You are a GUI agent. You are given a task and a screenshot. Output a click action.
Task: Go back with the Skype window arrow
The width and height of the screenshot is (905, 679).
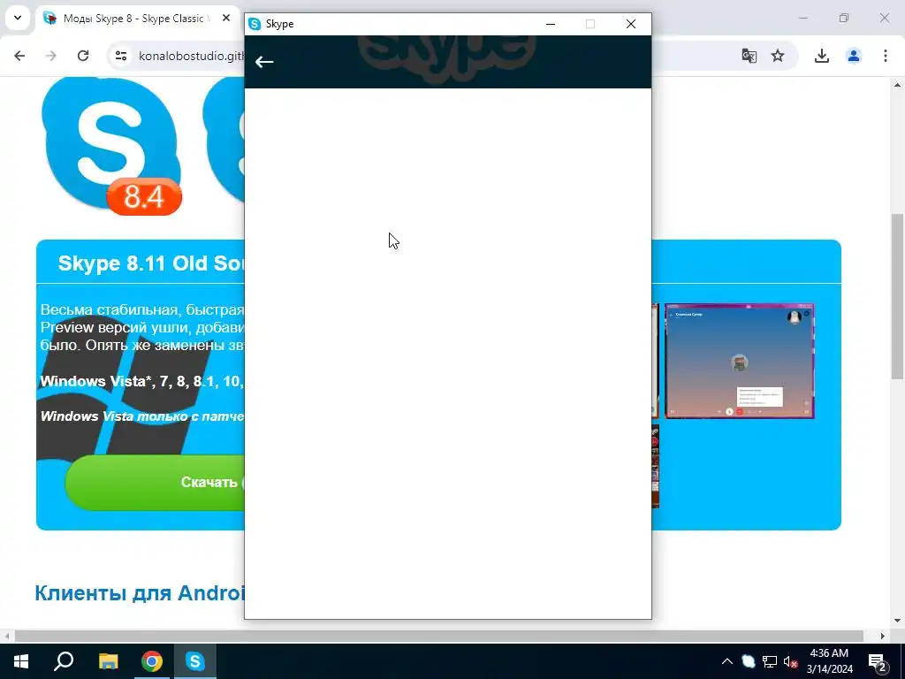pyautogui.click(x=264, y=62)
